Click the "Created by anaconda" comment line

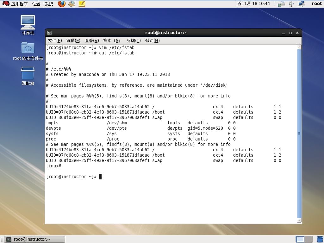108,74
